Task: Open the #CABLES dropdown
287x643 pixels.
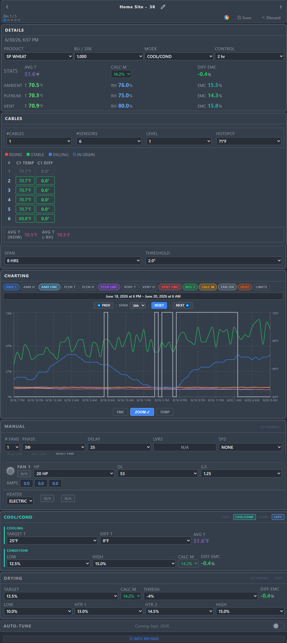Action: pyautogui.click(x=39, y=141)
